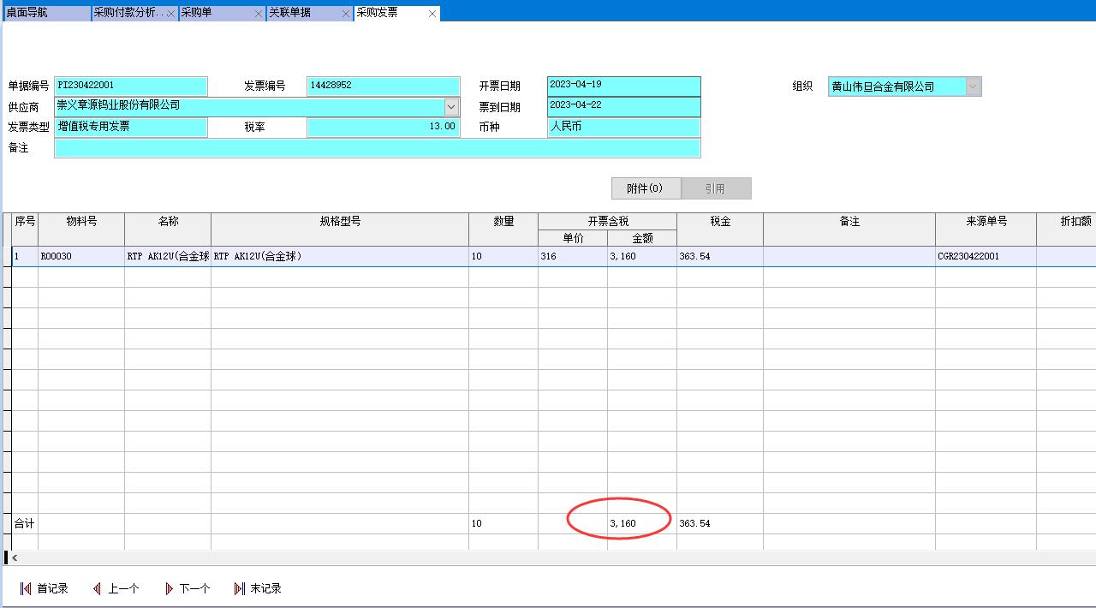Image resolution: width=1096 pixels, height=608 pixels.
Task: Click the 引用 button
Action: pyautogui.click(x=716, y=188)
